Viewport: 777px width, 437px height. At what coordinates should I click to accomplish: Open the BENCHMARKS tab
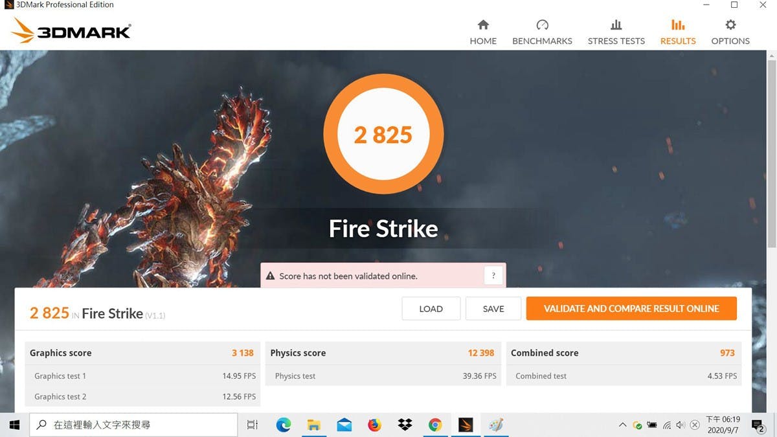(x=542, y=32)
